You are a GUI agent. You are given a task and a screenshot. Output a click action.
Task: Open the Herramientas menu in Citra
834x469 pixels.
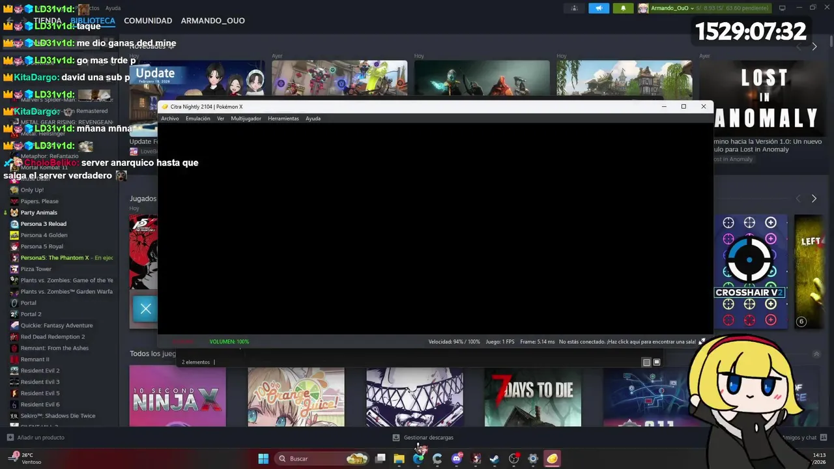[283, 119]
